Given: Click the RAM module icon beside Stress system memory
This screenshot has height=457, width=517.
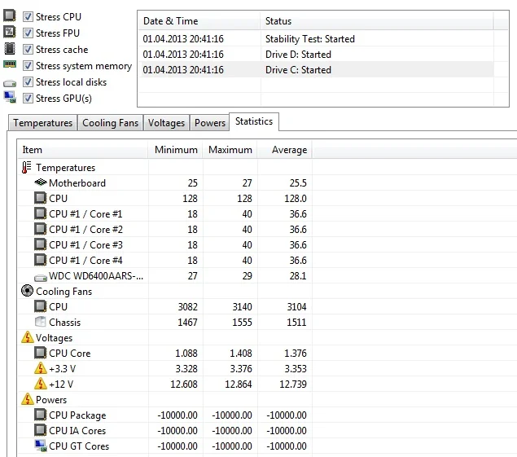Looking at the screenshot, I should tap(10, 64).
